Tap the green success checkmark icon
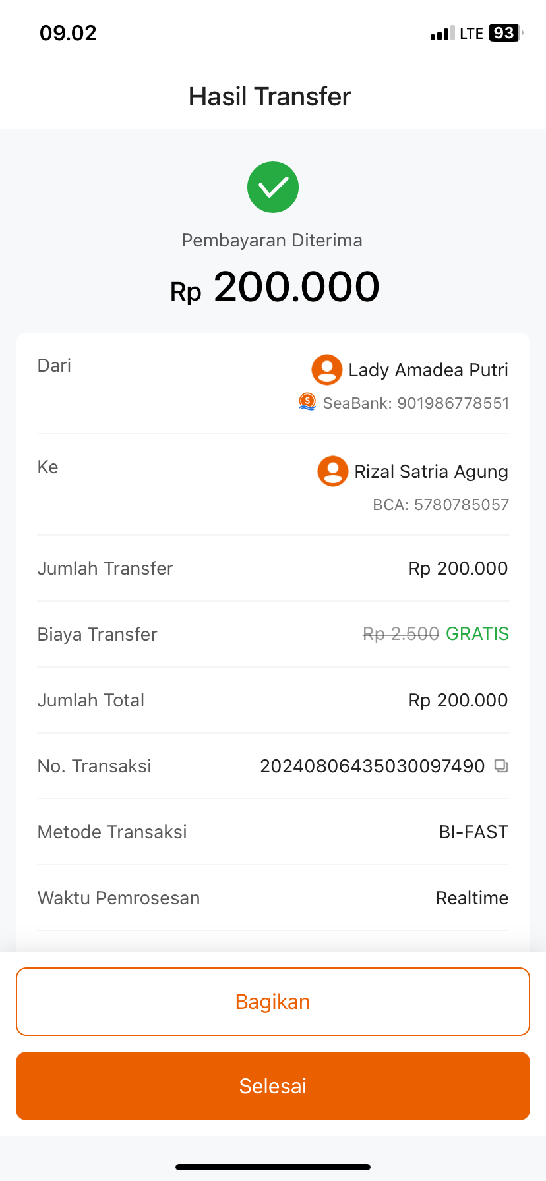 [273, 187]
